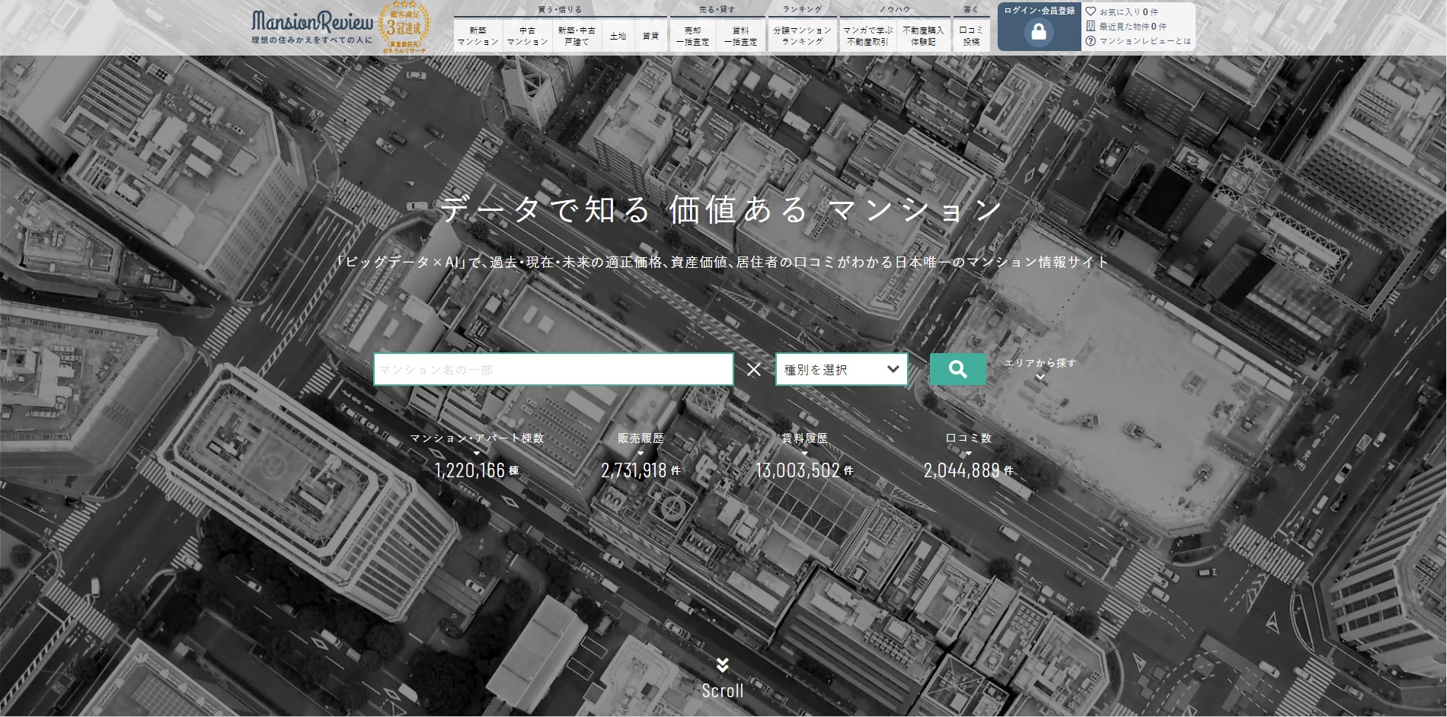
Task: Click the building icon beside 最近見た物件
Action: (x=1092, y=27)
